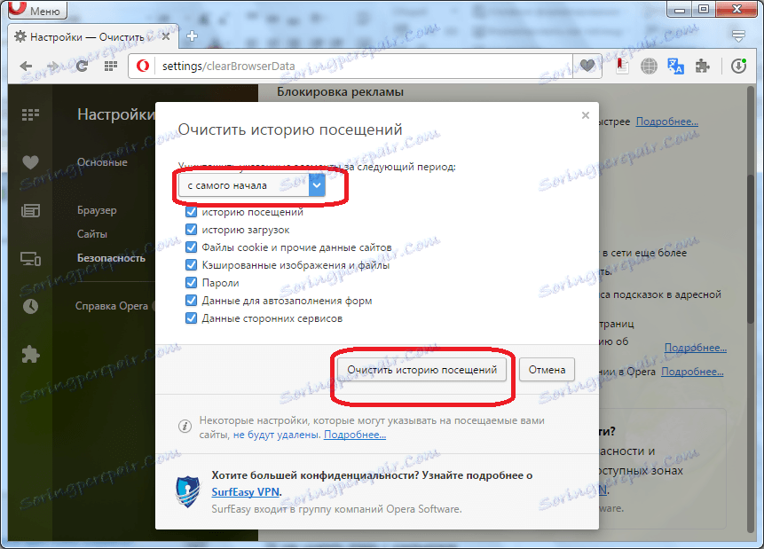Click the Блокировка рекламы heading
Image resolution: width=764 pixels, height=549 pixels.
[x=340, y=92]
